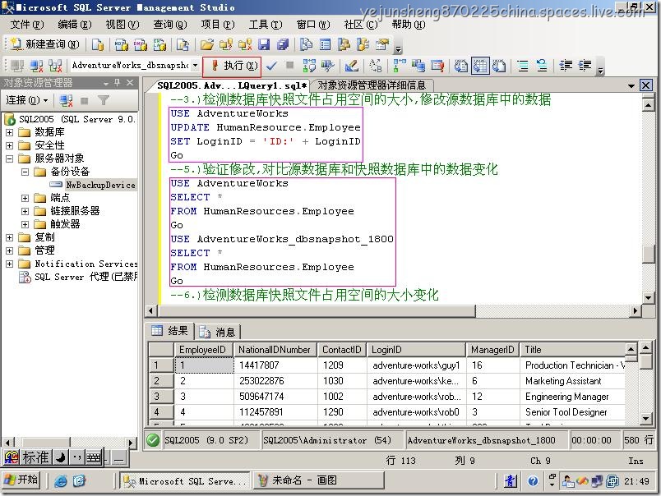
Task: Click the Parse checkmark icon
Action: tap(272, 66)
